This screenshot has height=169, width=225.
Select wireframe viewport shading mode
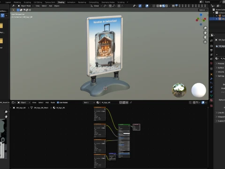pos(157,6)
